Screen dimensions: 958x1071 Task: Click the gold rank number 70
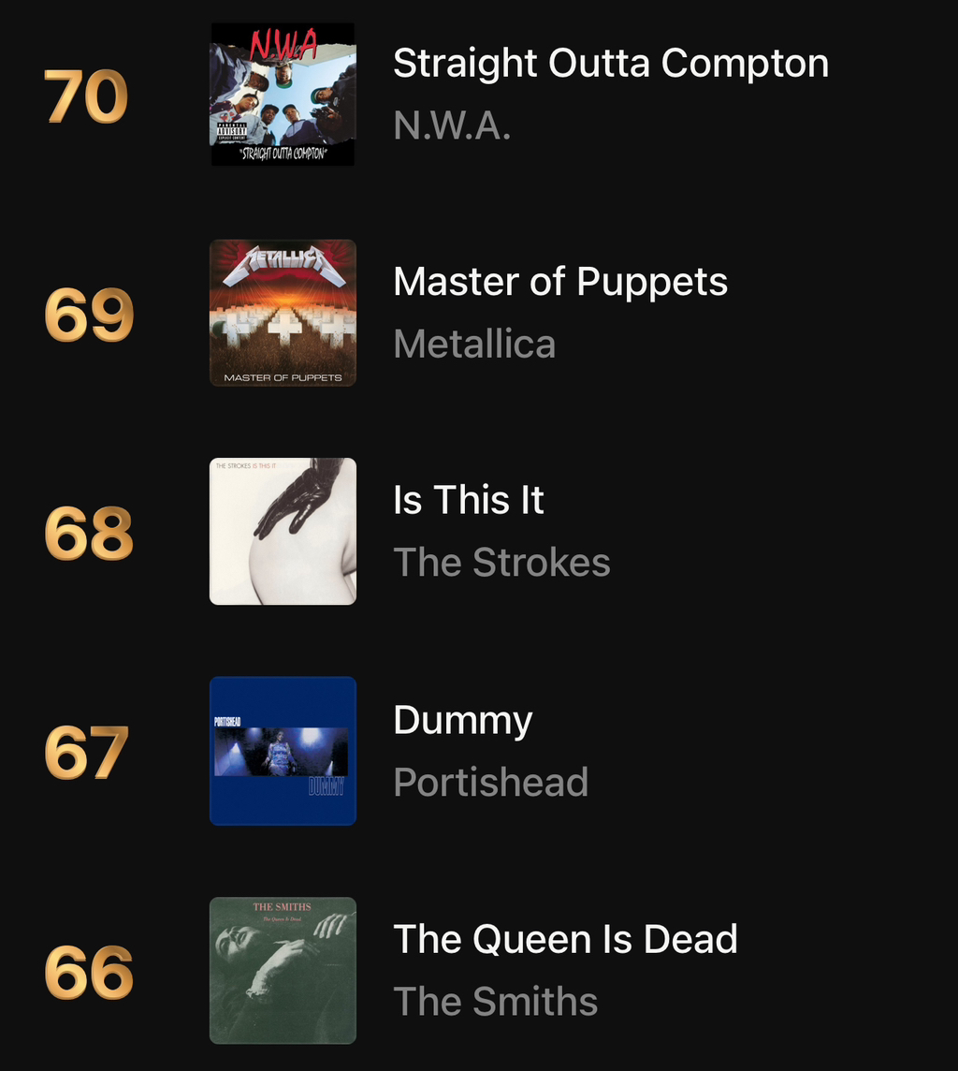pyautogui.click(x=86, y=97)
